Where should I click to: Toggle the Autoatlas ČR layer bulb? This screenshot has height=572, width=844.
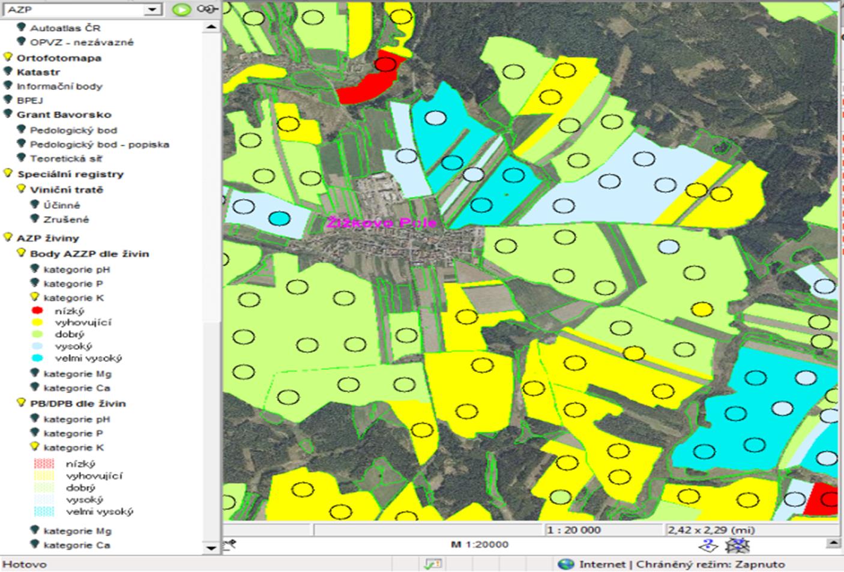click(x=21, y=27)
